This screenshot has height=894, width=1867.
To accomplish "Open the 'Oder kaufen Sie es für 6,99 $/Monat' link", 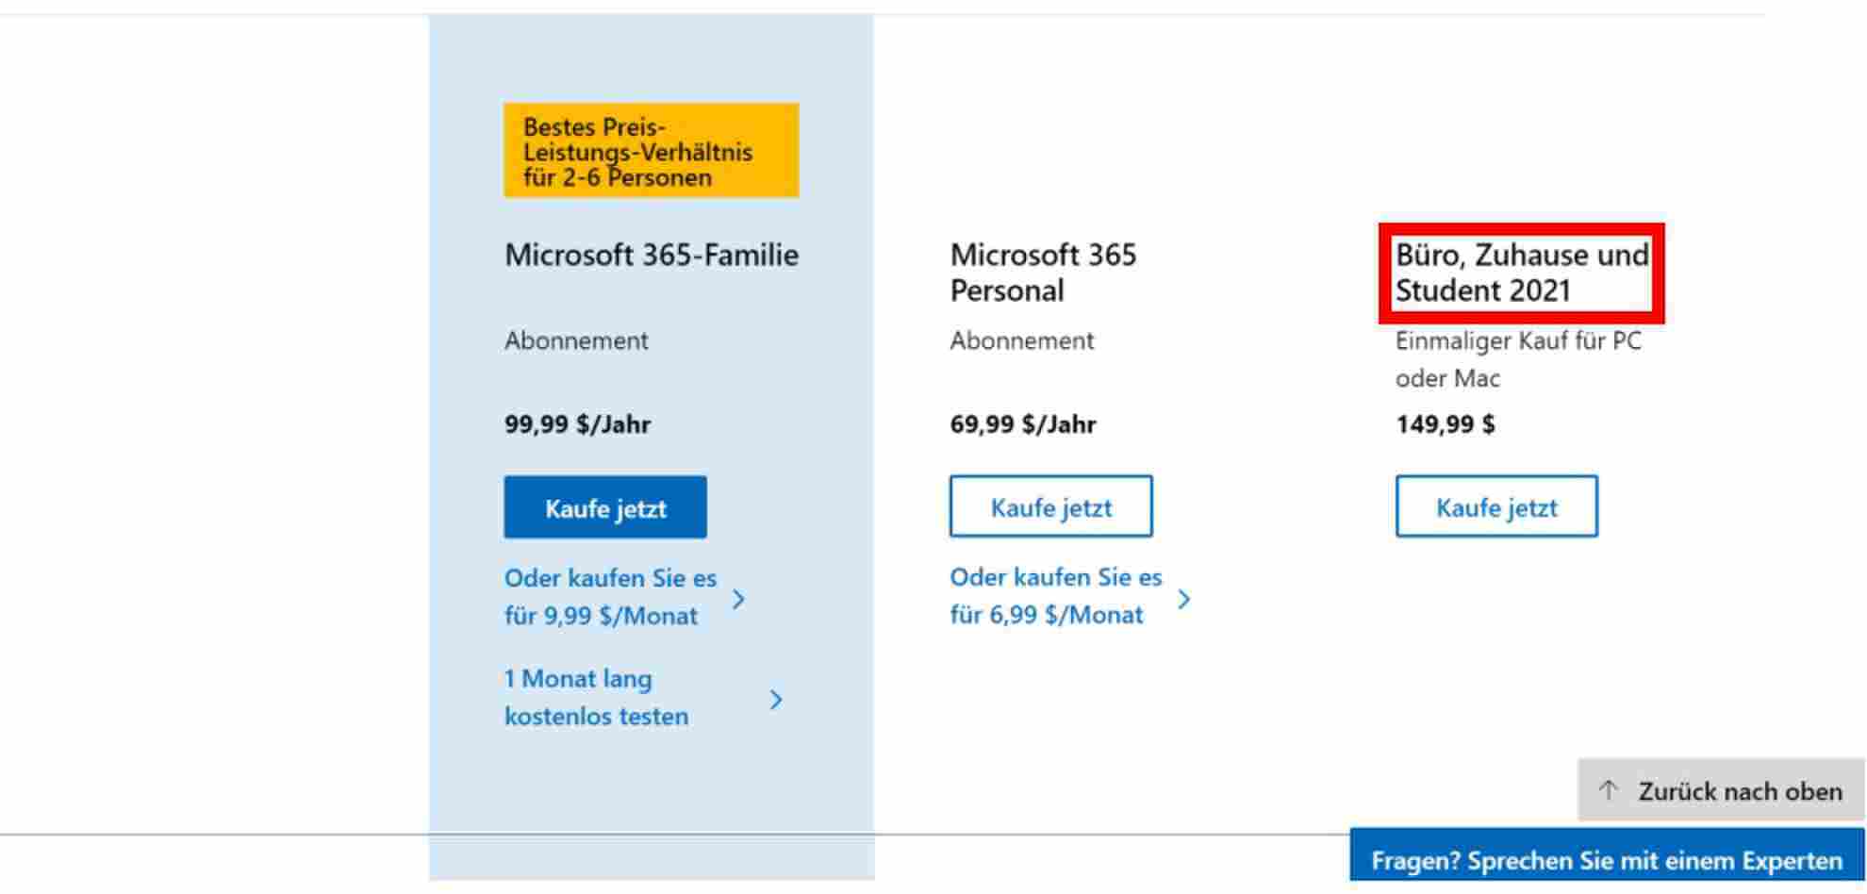I will coord(1055,596).
